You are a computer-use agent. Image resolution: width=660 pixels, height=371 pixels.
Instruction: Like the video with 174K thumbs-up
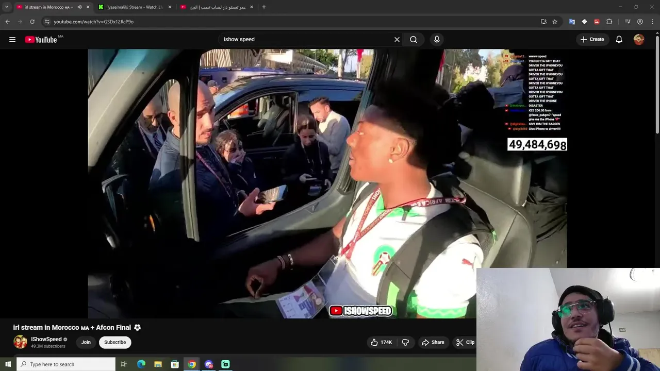pos(381,342)
